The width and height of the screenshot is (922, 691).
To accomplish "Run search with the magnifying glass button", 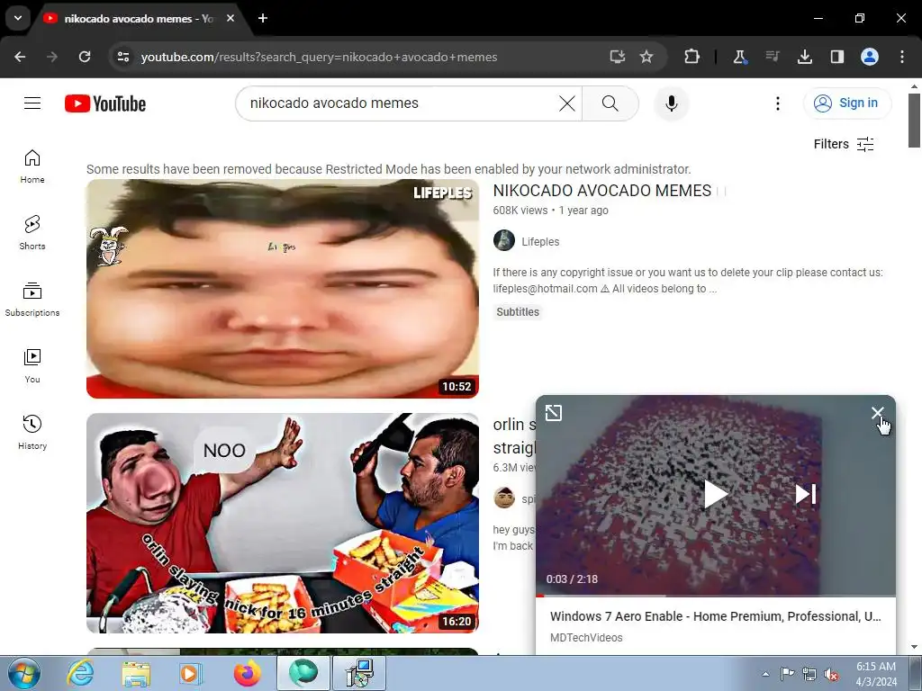I will point(610,103).
